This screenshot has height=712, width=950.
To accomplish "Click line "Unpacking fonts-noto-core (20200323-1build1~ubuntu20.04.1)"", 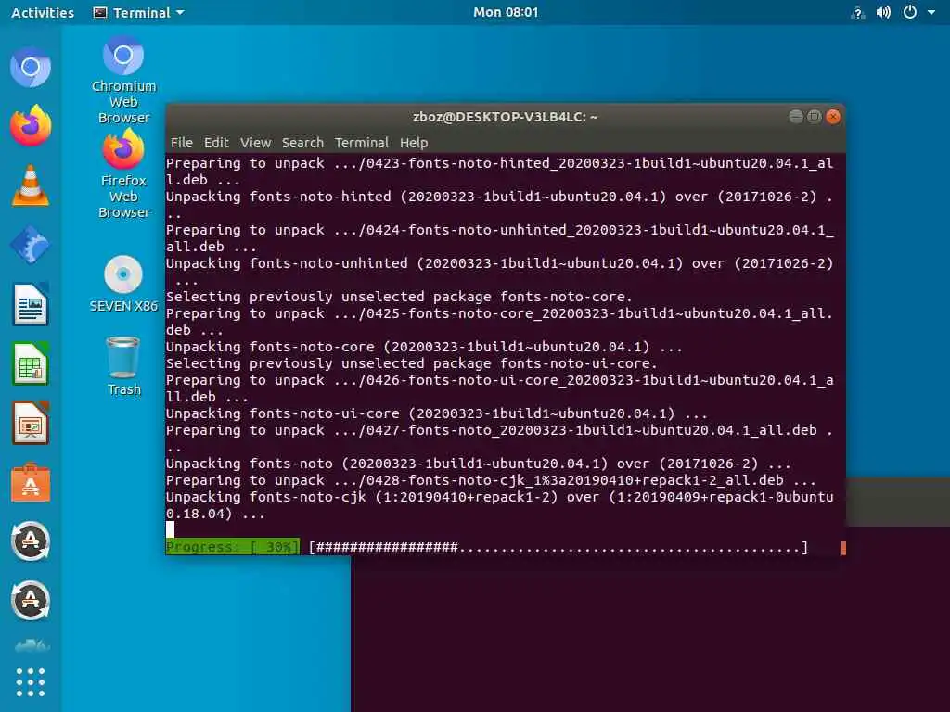I will tap(424, 347).
